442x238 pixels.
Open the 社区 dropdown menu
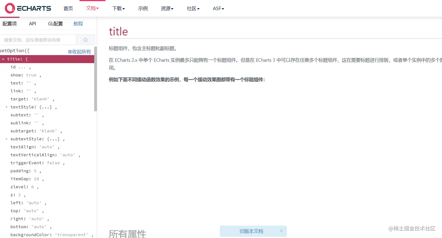point(193,8)
